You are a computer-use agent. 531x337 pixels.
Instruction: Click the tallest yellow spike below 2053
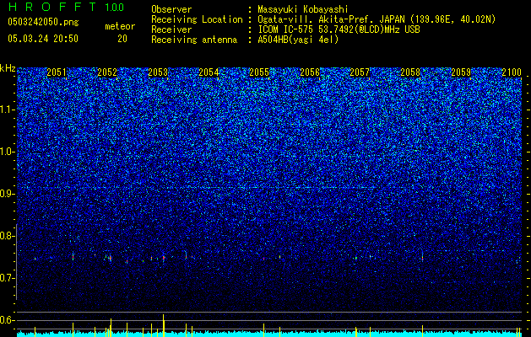164,325
